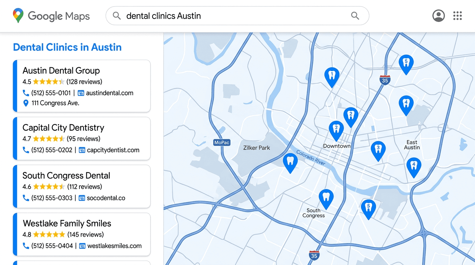Viewport: 475px width, 265px height.
Task: Call (512) 555-0202 phone number
Action: pyautogui.click(x=52, y=150)
